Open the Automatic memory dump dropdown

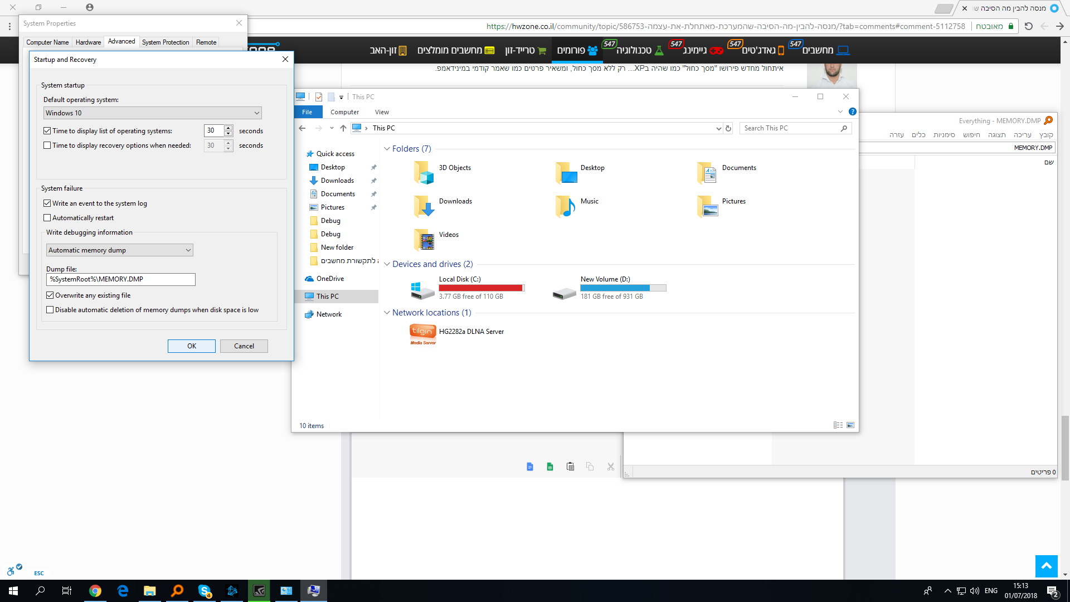[x=119, y=250]
